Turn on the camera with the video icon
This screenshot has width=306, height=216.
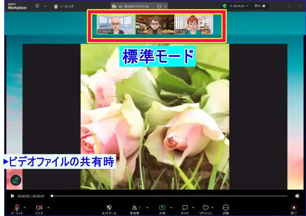39,207
